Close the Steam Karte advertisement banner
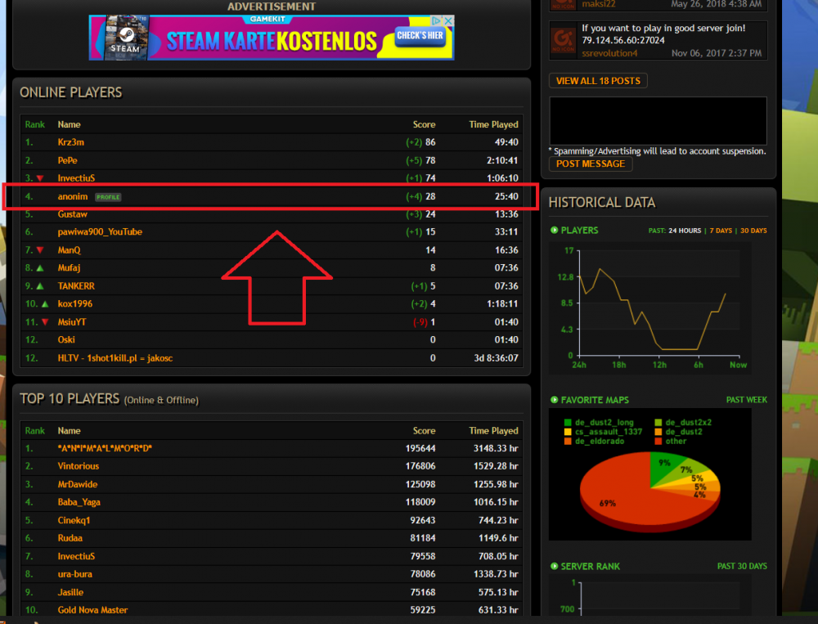Viewport: 818px width, 624px height. [x=449, y=21]
